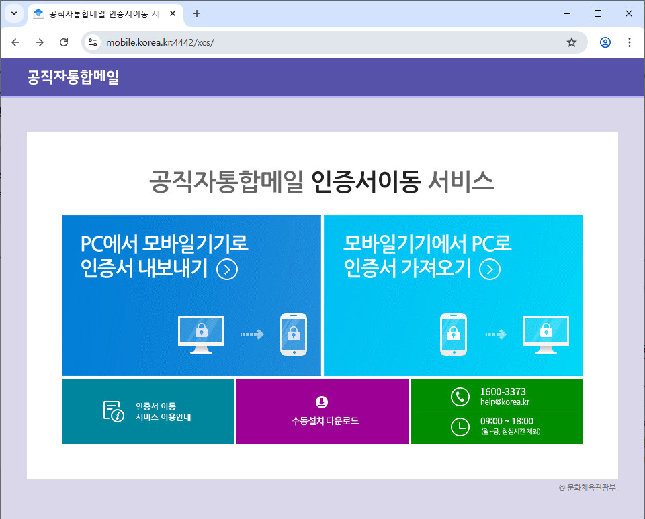This screenshot has width=645, height=519.
Task: Minimize the browser window
Action: tap(567, 13)
